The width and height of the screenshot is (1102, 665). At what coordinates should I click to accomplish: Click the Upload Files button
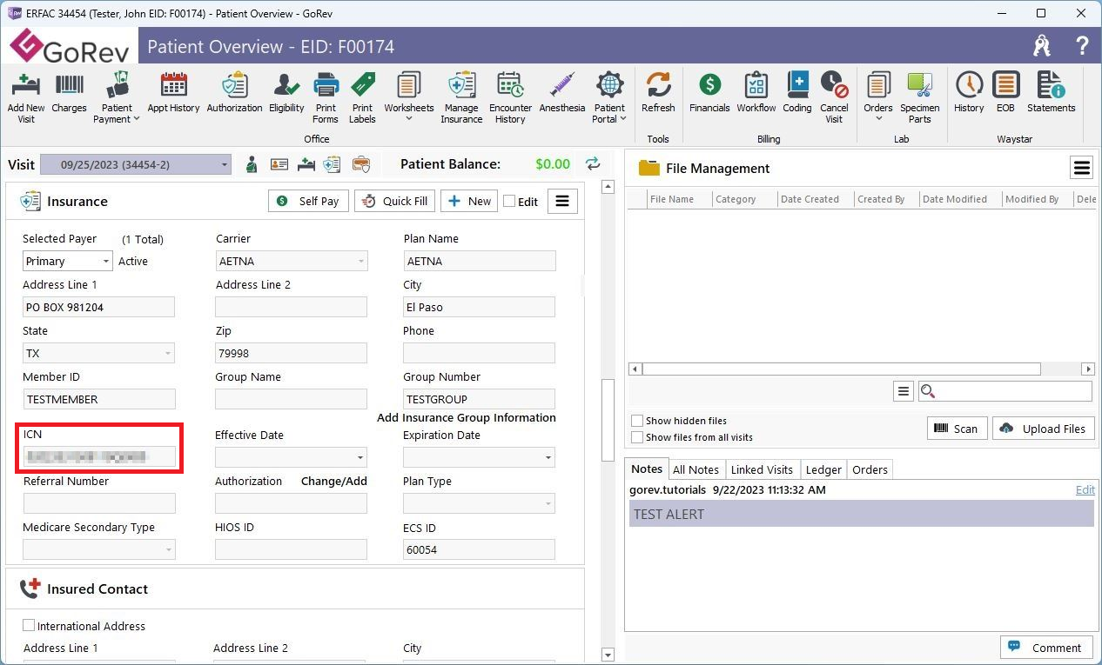1042,429
